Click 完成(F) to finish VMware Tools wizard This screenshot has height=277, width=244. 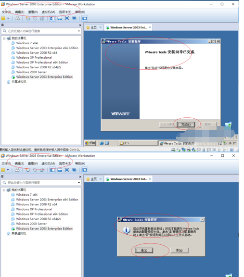tap(186, 125)
